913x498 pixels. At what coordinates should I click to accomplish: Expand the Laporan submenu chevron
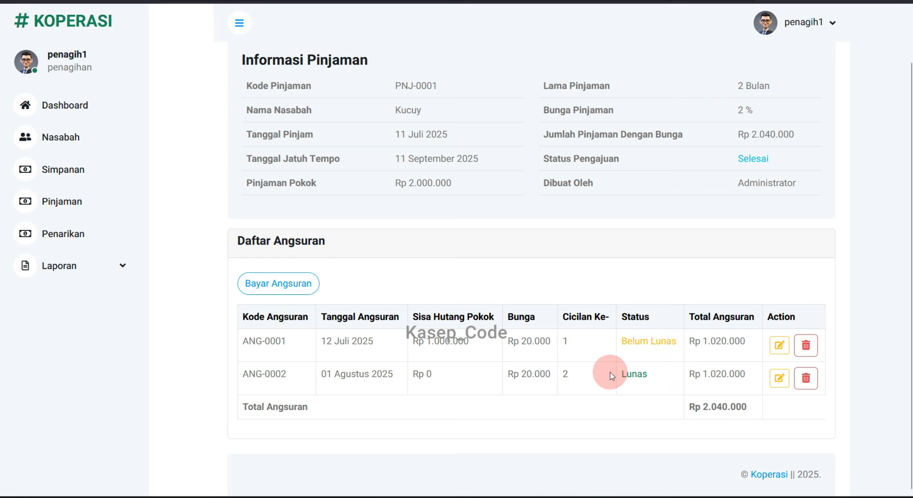coord(122,265)
